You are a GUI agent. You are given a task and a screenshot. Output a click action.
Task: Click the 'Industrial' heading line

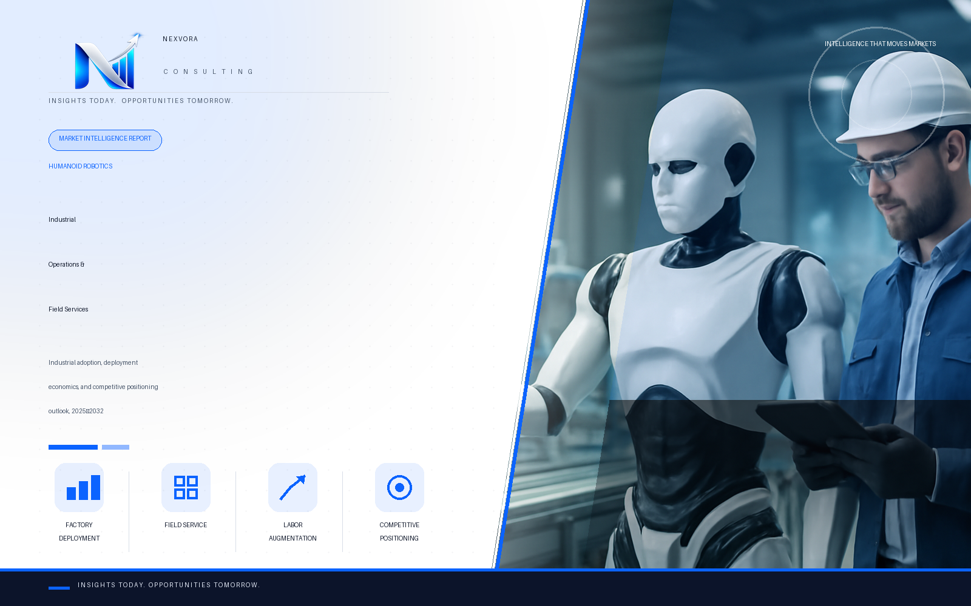point(62,219)
